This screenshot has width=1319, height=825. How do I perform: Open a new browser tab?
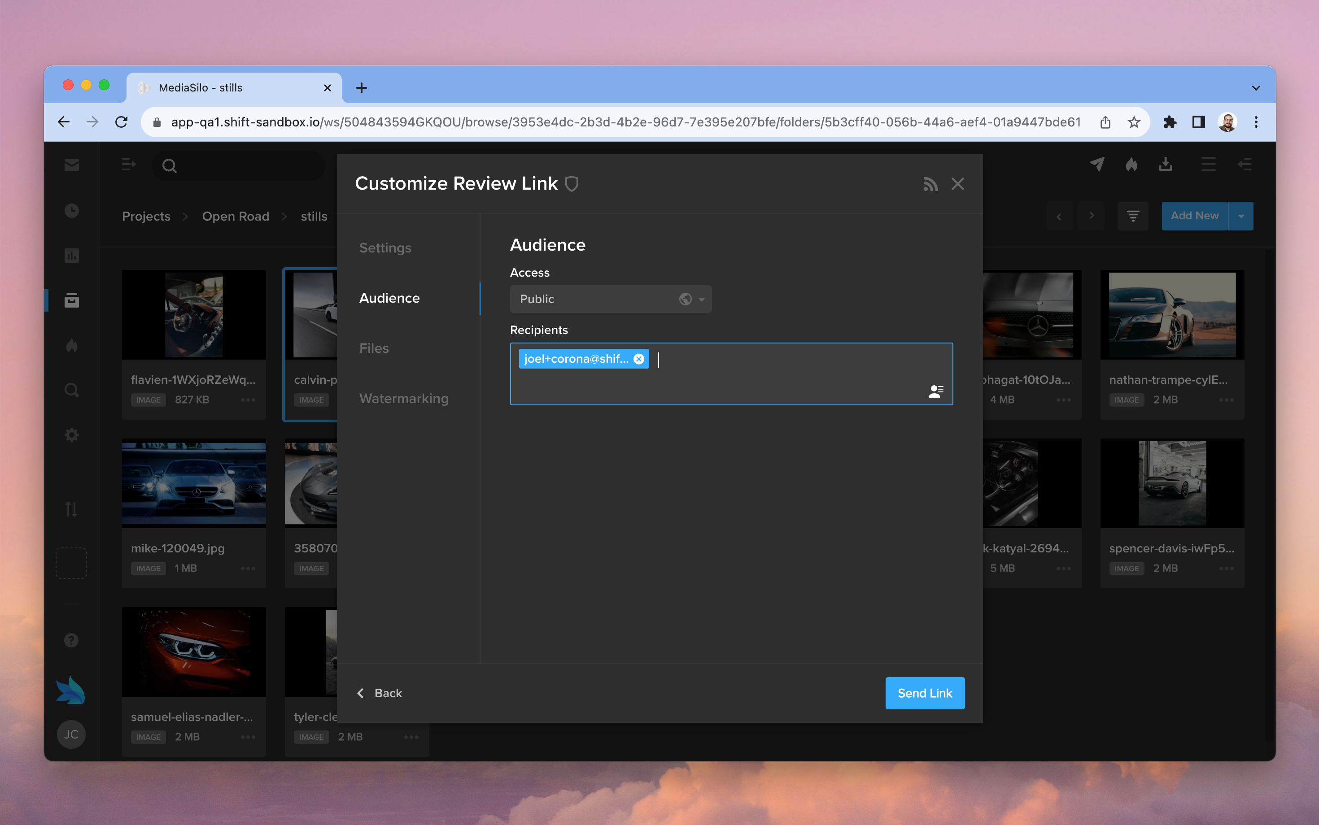(x=361, y=88)
